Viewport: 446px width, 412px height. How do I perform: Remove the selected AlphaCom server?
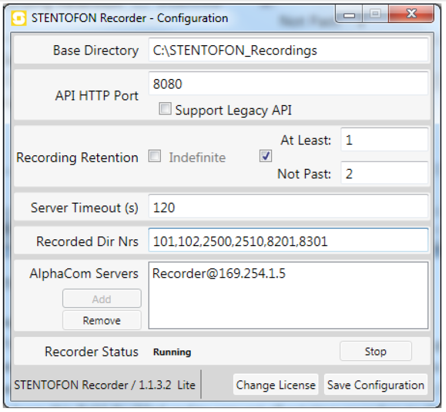pos(102,320)
